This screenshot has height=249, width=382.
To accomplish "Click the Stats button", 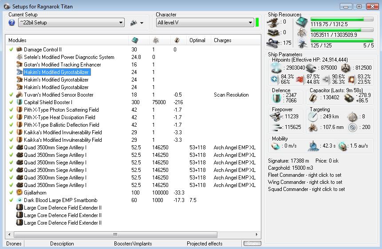I will [x=252, y=244].
